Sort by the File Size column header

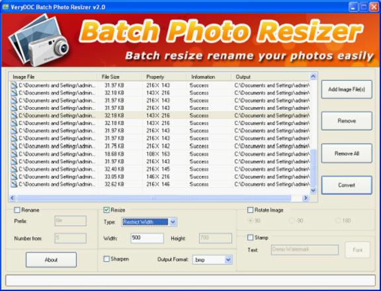point(120,77)
